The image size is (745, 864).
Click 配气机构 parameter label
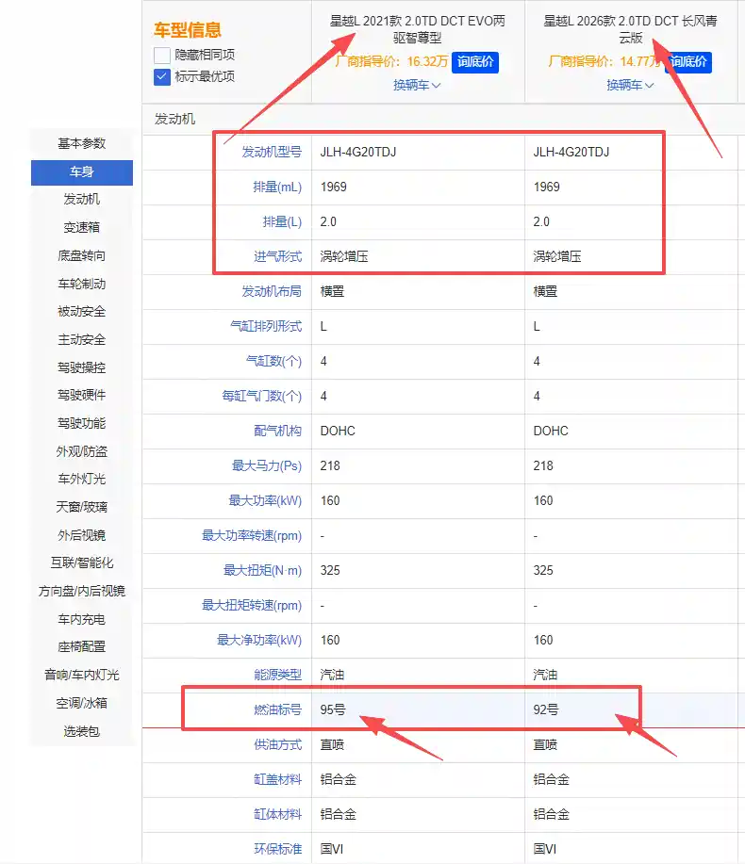pos(277,431)
